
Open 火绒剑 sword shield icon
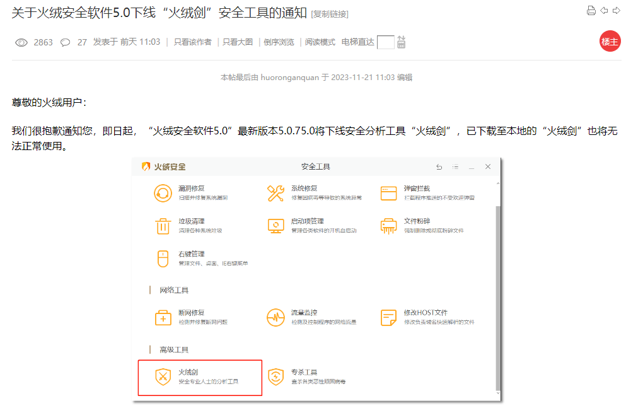point(163,377)
